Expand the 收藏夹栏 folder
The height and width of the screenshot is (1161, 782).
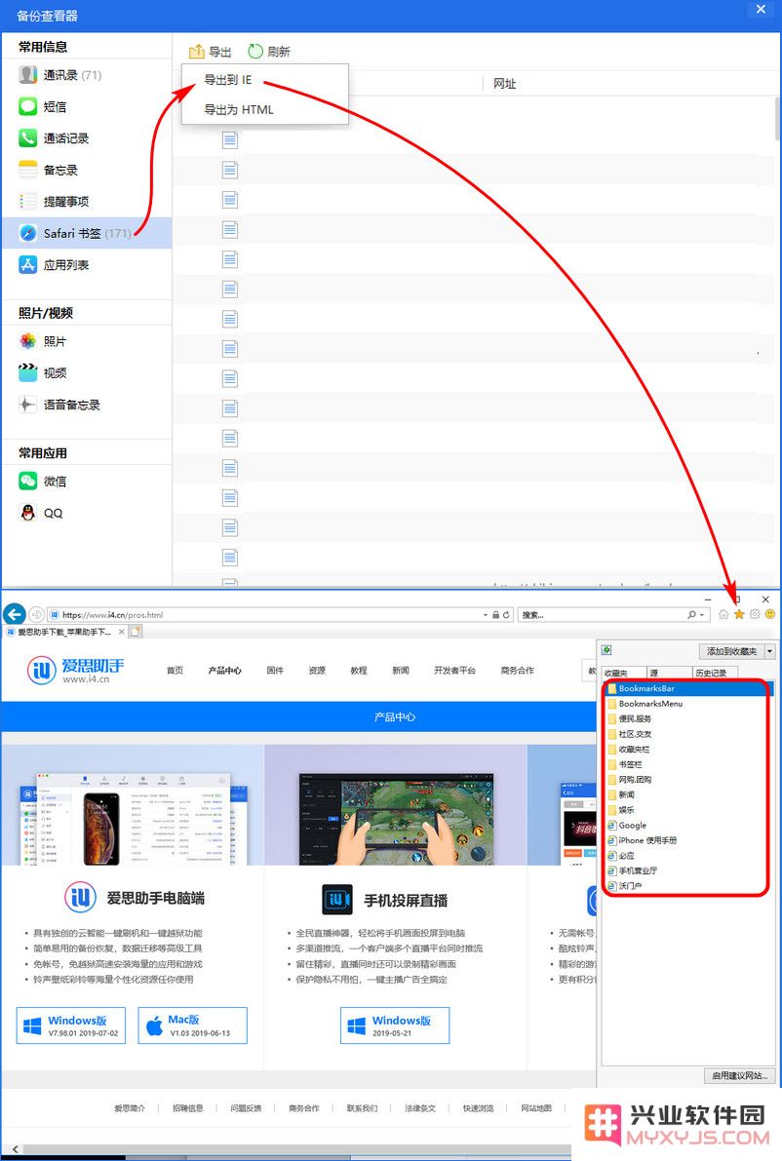(629, 750)
